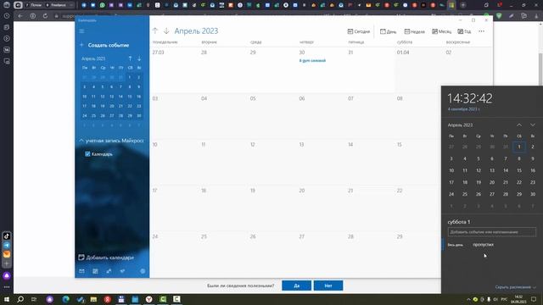Open the three-dot more options menu
Viewport: 543px width, 305px height.
[x=481, y=31]
